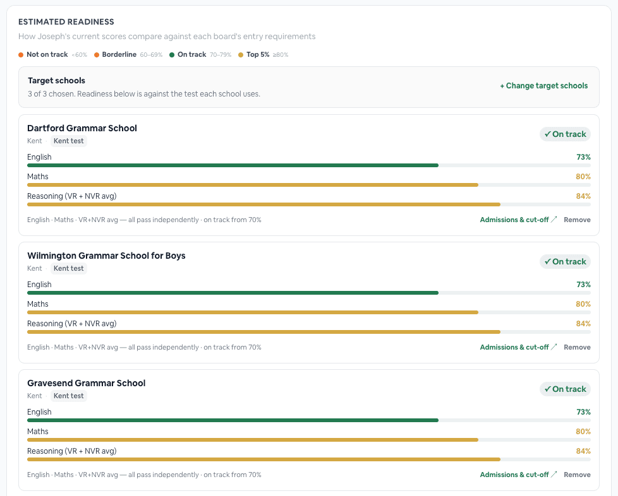Image resolution: width=618 pixels, height=496 pixels.
Task: Click the 80% Maths score in Wilmington card
Action: [x=583, y=304]
